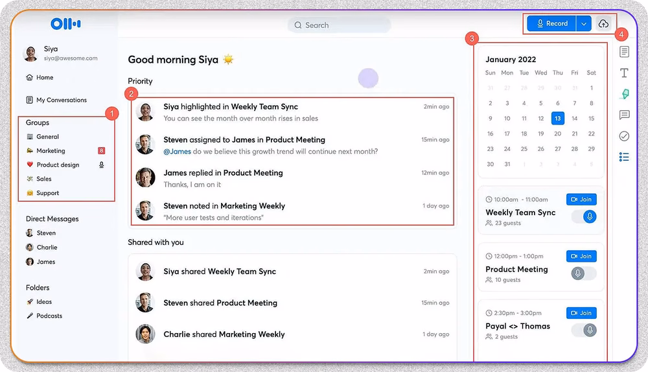Viewport: 648px width, 372px height.
Task: Click Siya's profile avatar in sidebar
Action: tap(30, 53)
